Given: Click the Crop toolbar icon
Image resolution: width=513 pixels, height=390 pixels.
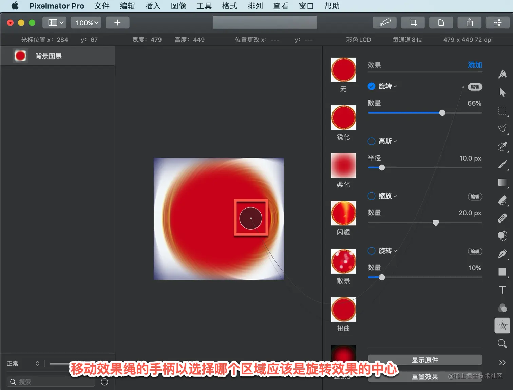Looking at the screenshot, I should [413, 23].
